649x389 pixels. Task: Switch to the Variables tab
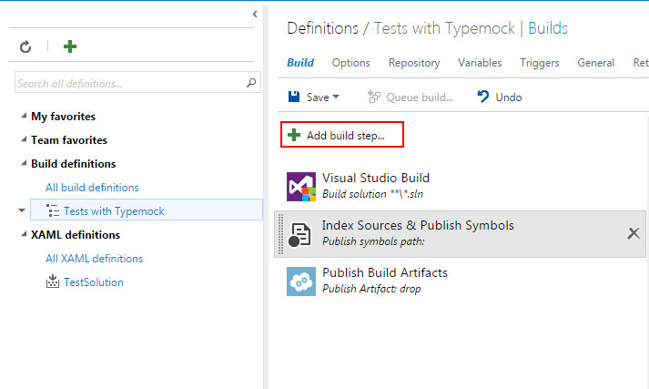[480, 63]
